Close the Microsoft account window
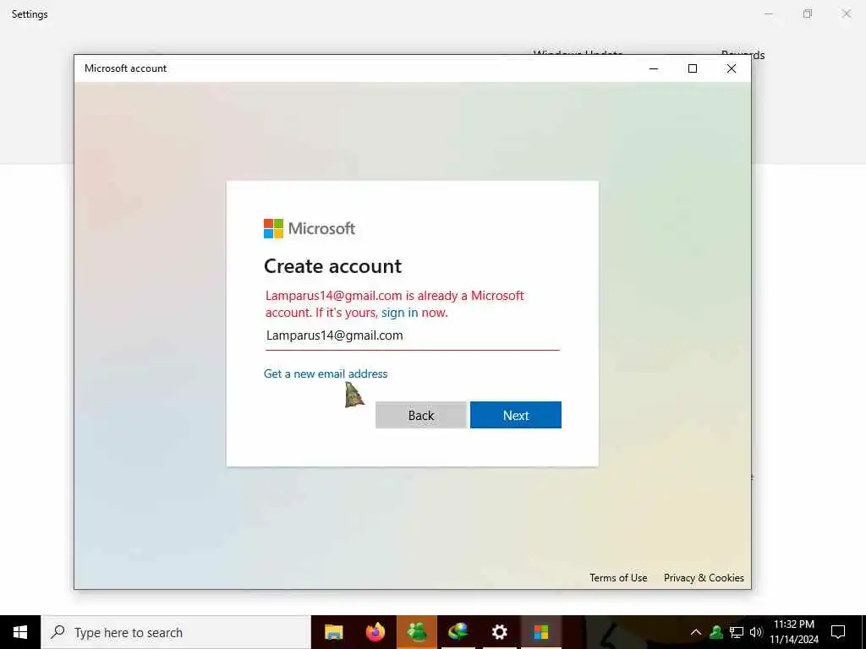This screenshot has width=866, height=649. (x=732, y=68)
